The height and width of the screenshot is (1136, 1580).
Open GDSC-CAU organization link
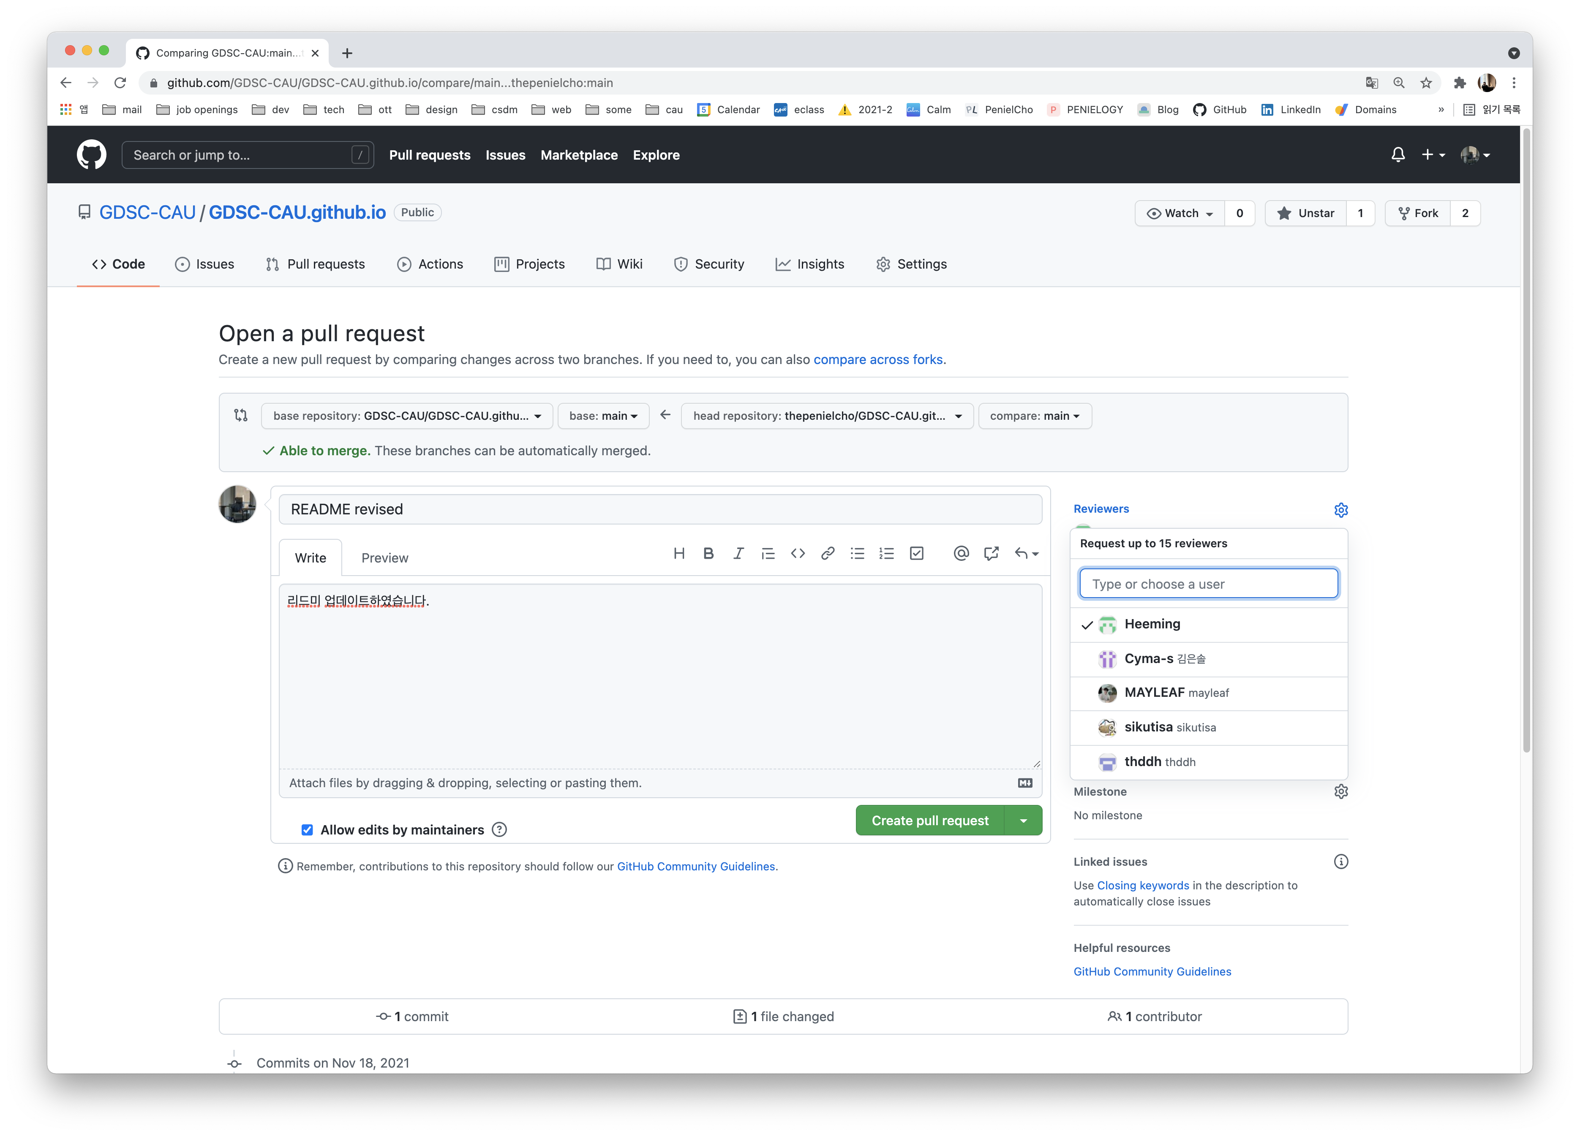[147, 212]
